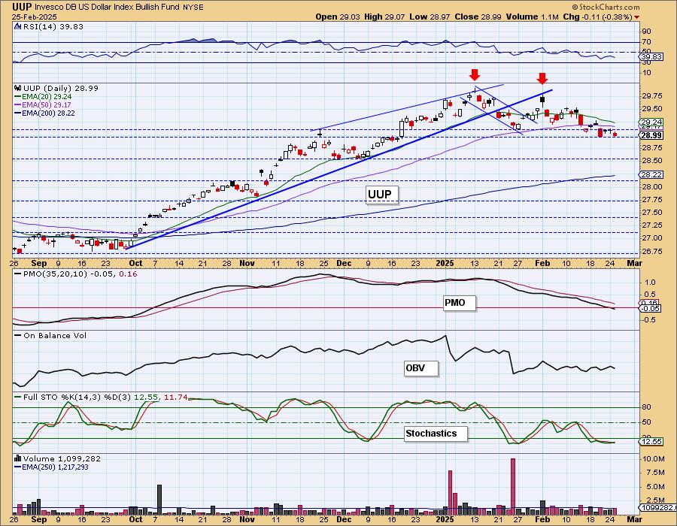
Task: Click the 90 level on the RSI axis
Action: coord(646,31)
